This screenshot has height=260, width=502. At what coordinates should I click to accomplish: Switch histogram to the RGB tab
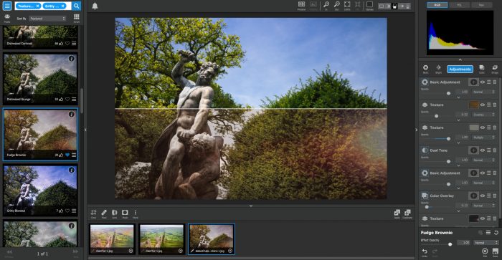tap(437, 5)
